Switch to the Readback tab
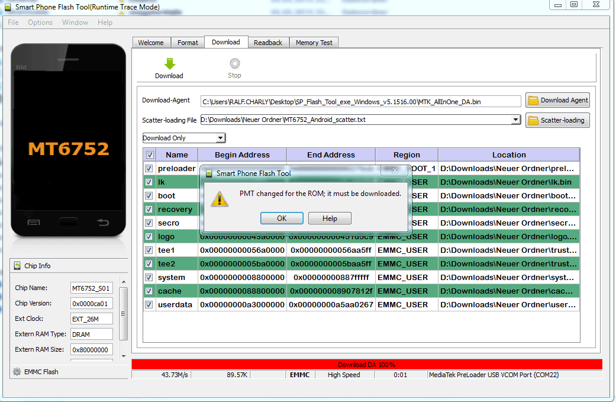Image resolution: width=616 pixels, height=402 pixels. click(268, 43)
